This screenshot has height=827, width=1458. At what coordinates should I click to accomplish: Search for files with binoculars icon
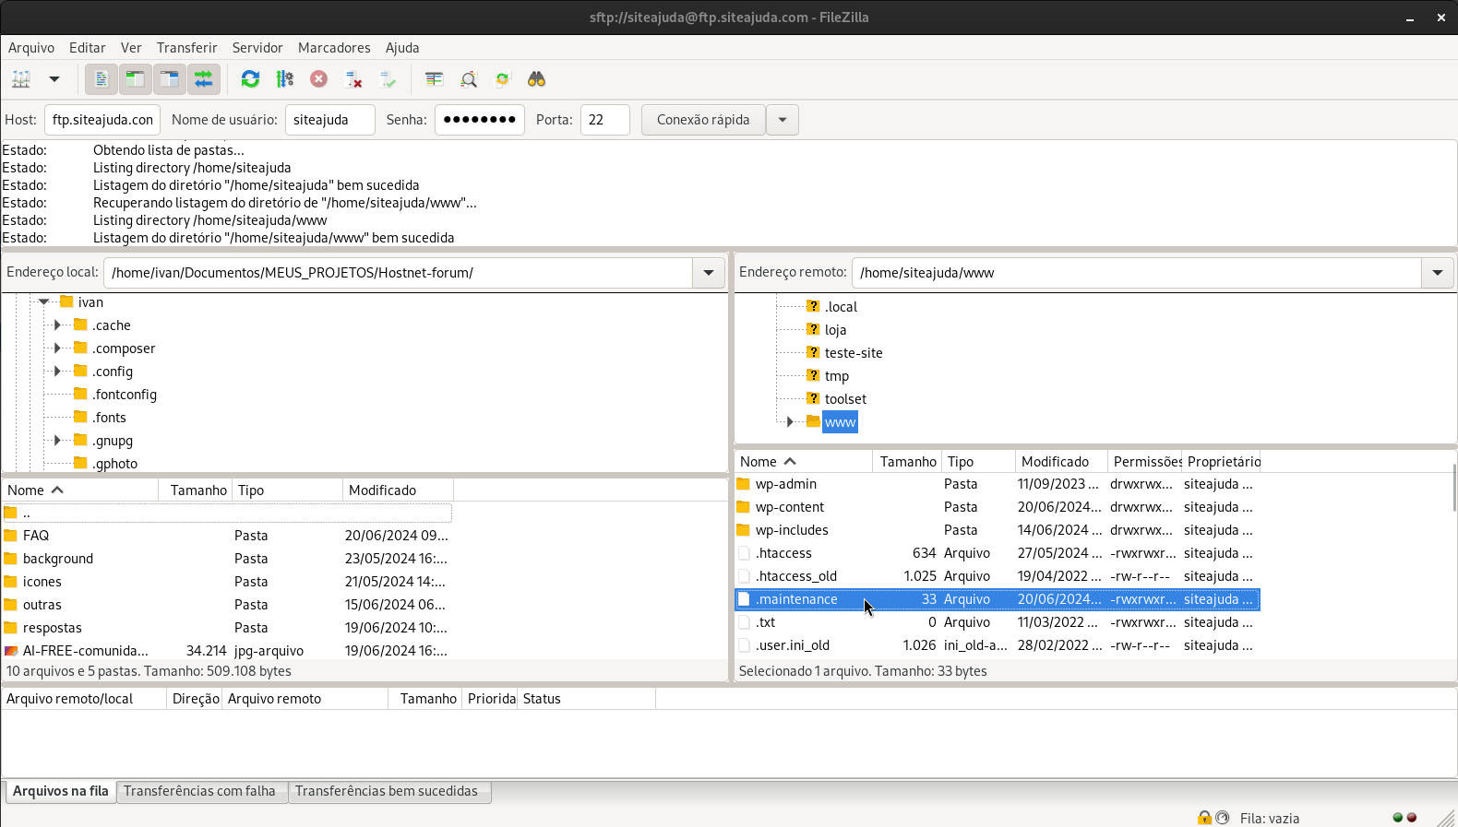tap(537, 79)
